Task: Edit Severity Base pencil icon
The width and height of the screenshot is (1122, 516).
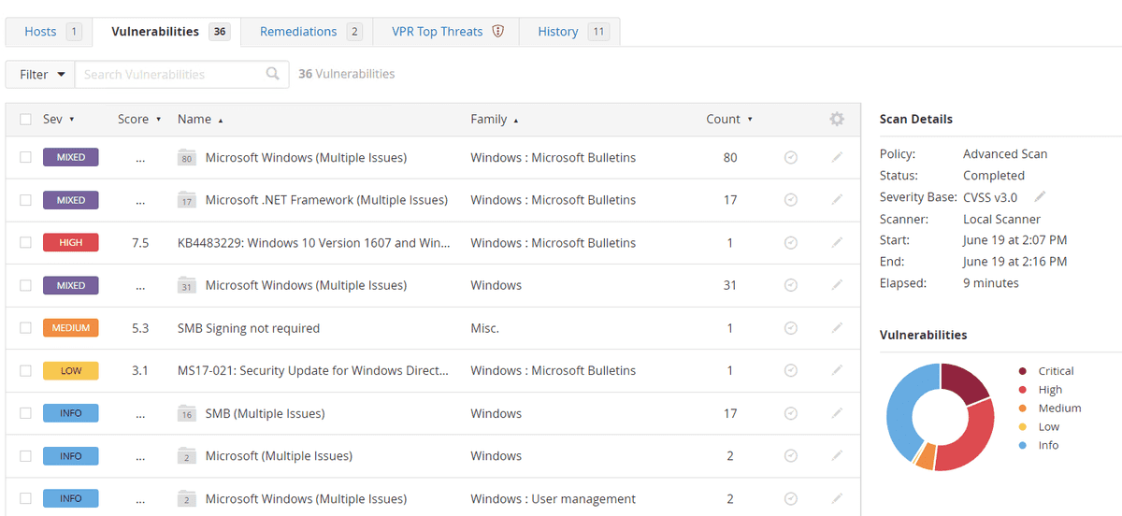Action: tap(1040, 196)
